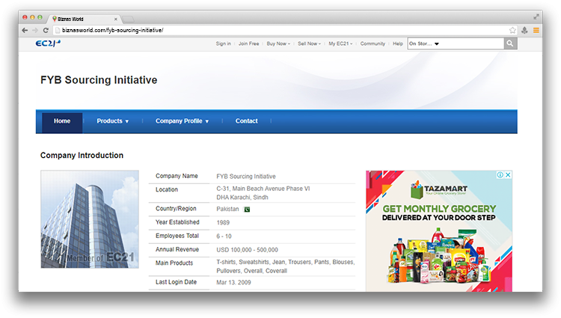This screenshot has width=561, height=318.
Task: Open the On Store search scope selector
Action: coord(424,44)
